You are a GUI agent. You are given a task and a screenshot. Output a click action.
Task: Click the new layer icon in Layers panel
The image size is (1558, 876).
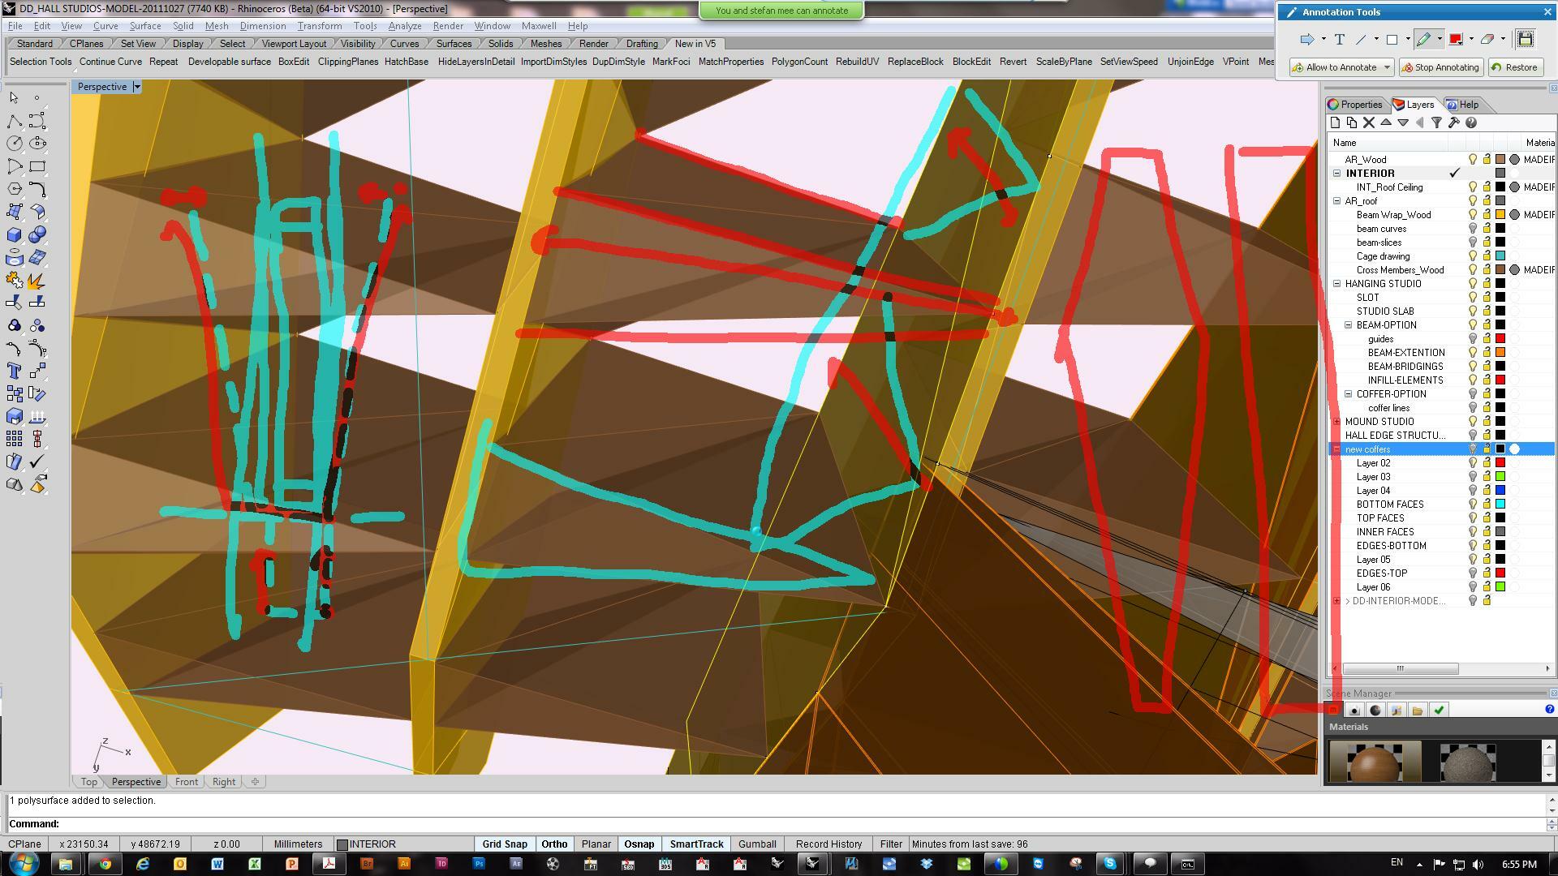click(x=1335, y=122)
